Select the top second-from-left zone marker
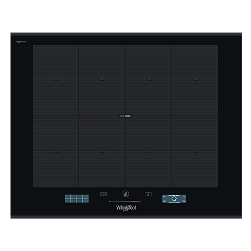Viewport: 251px width, 251px height. [x=102, y=80]
